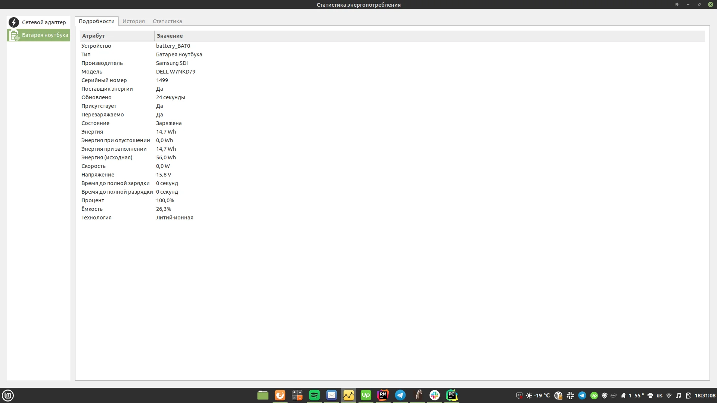Open the PyCharm launcher icon
The height and width of the screenshot is (403, 717).
(452, 395)
